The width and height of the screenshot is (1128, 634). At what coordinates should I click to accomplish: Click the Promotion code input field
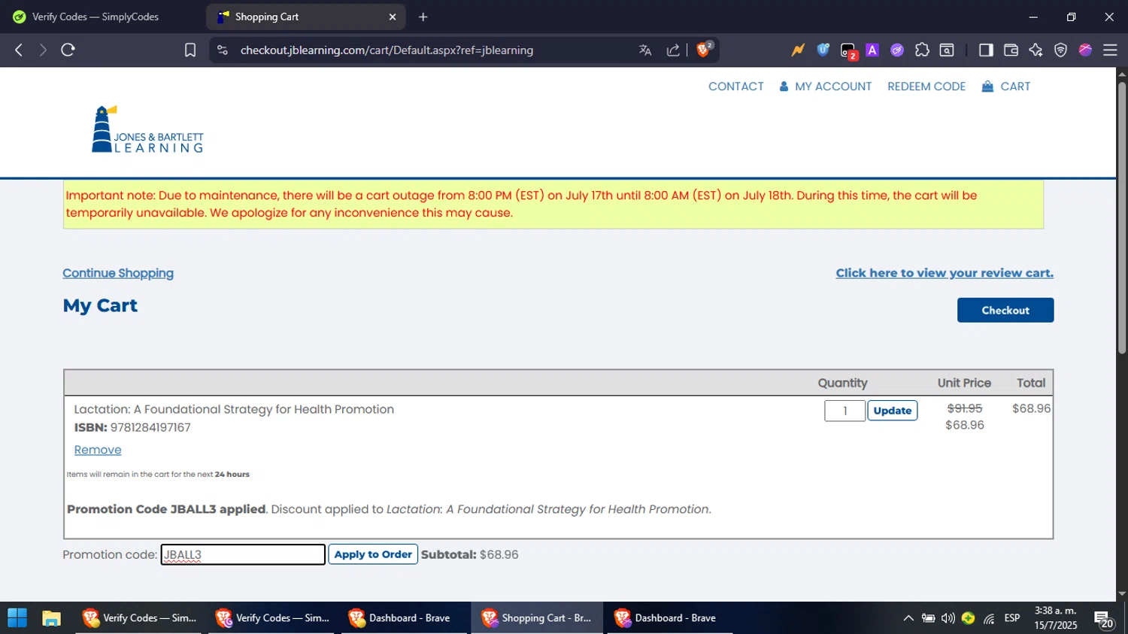click(243, 555)
